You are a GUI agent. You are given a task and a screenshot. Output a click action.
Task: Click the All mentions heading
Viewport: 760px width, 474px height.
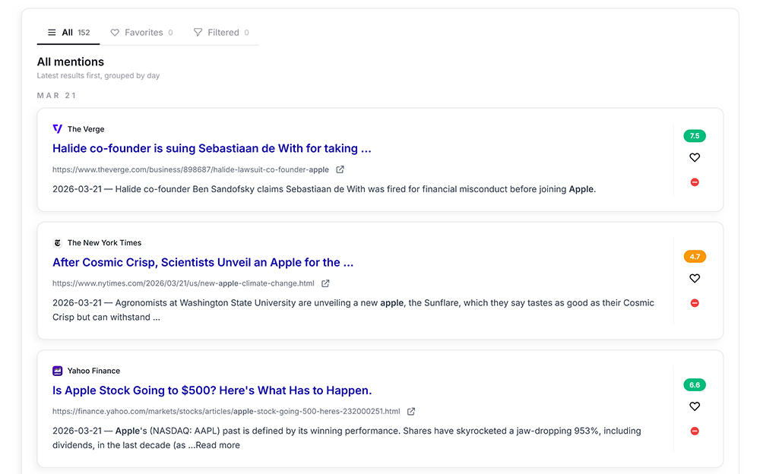70,62
